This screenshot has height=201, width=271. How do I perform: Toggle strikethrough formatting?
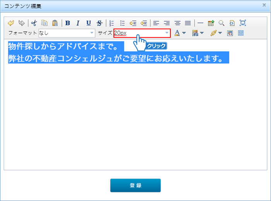tap(99, 23)
